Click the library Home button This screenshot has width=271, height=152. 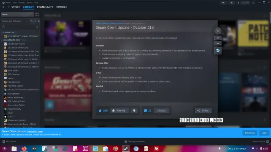(17, 14)
